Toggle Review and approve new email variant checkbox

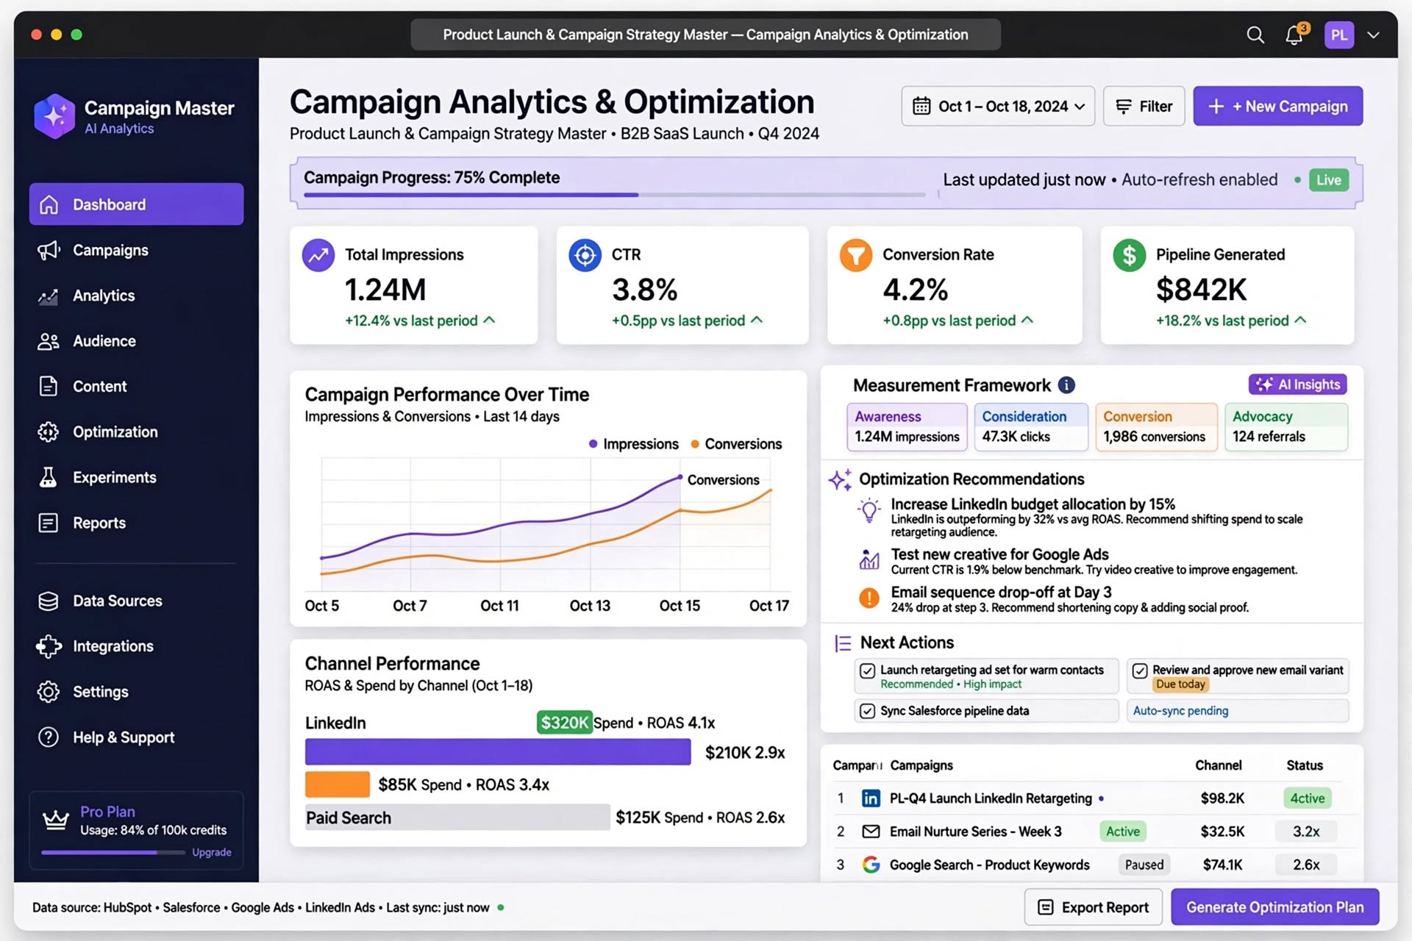point(1140,670)
